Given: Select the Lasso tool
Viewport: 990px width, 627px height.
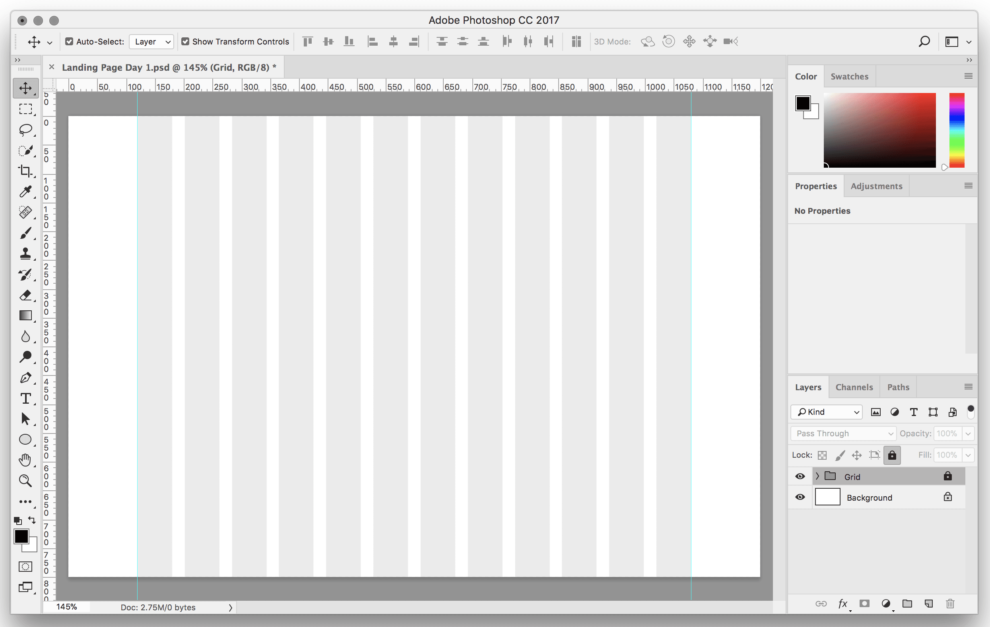Looking at the screenshot, I should (x=25, y=130).
